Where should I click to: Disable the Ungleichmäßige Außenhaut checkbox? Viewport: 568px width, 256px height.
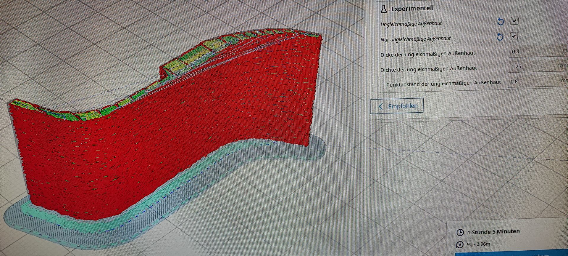(514, 21)
